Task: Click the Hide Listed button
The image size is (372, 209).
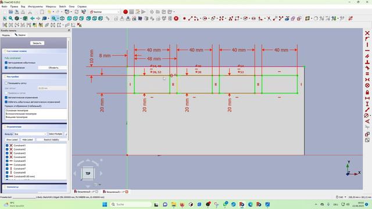Action: coord(27,139)
